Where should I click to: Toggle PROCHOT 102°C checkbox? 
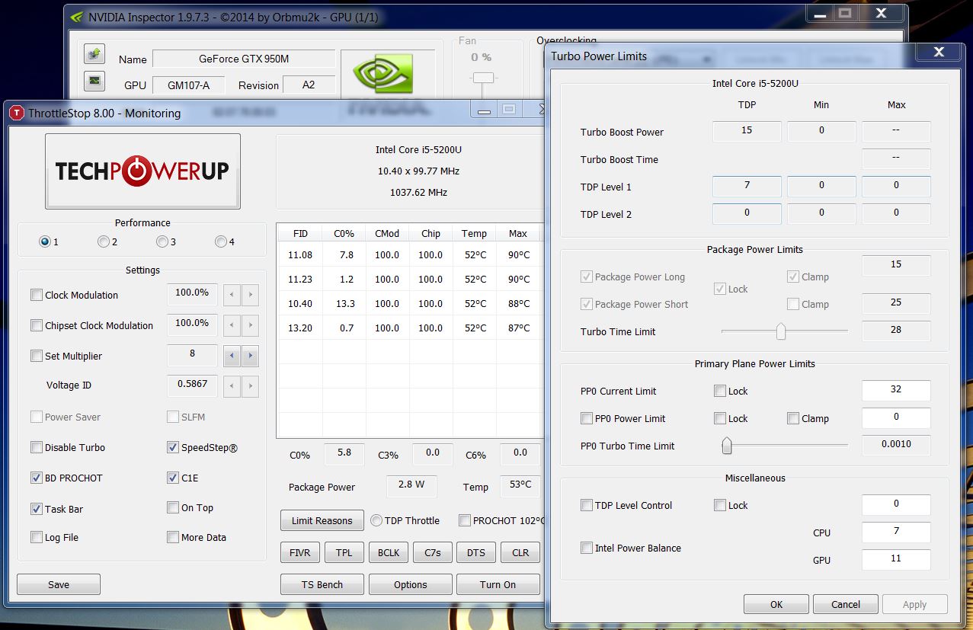[x=465, y=520]
